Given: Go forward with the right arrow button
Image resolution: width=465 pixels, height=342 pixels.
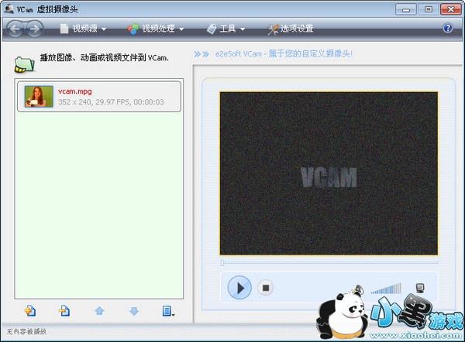Looking at the screenshot, I should point(34,29).
